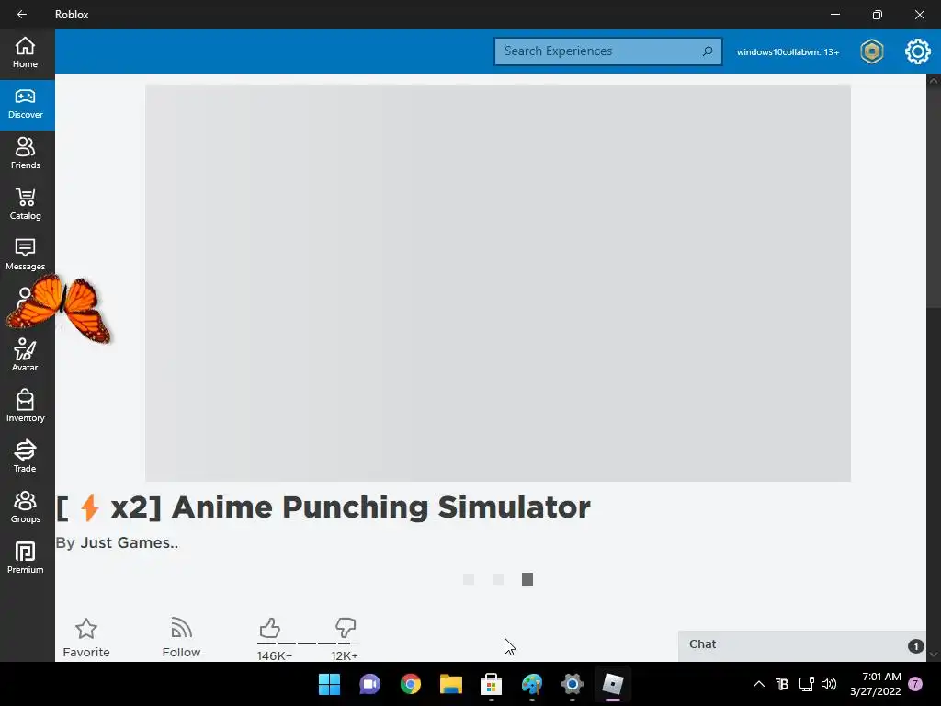Open the Premium page
Image resolution: width=941 pixels, height=706 pixels.
25,558
